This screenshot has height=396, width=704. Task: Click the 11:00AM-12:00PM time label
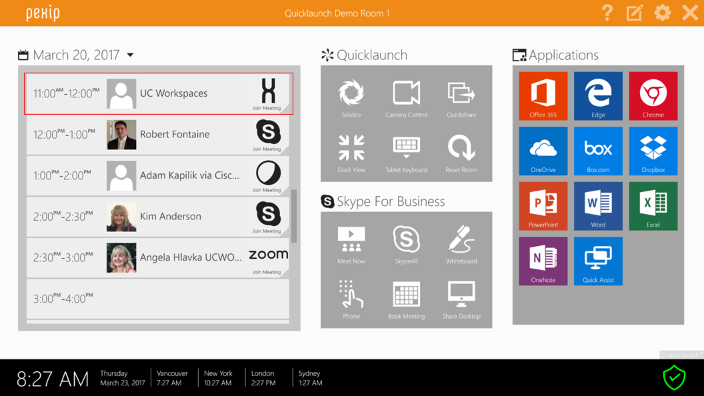click(67, 93)
